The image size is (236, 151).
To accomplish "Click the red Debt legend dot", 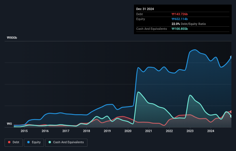I will (9, 142).
